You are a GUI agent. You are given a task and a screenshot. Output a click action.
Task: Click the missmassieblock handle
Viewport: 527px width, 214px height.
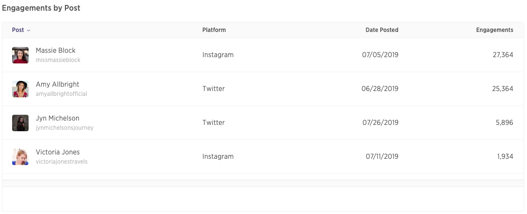58,60
